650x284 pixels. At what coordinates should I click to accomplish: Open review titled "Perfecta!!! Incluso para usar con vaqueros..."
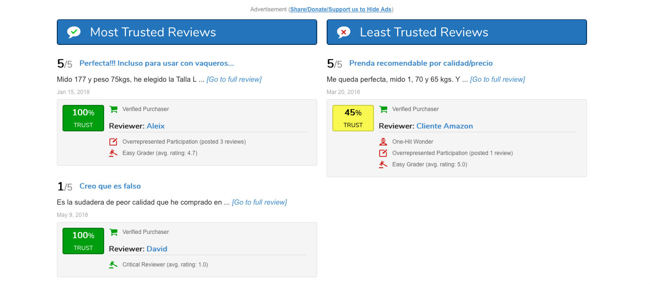point(157,63)
